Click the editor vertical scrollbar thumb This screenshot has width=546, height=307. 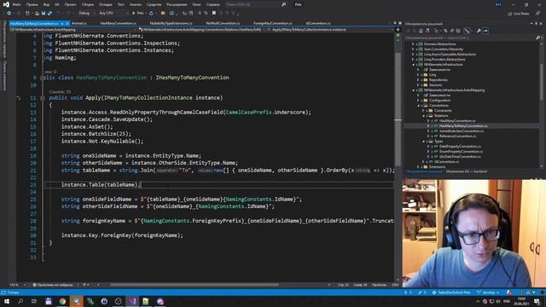coord(398,108)
